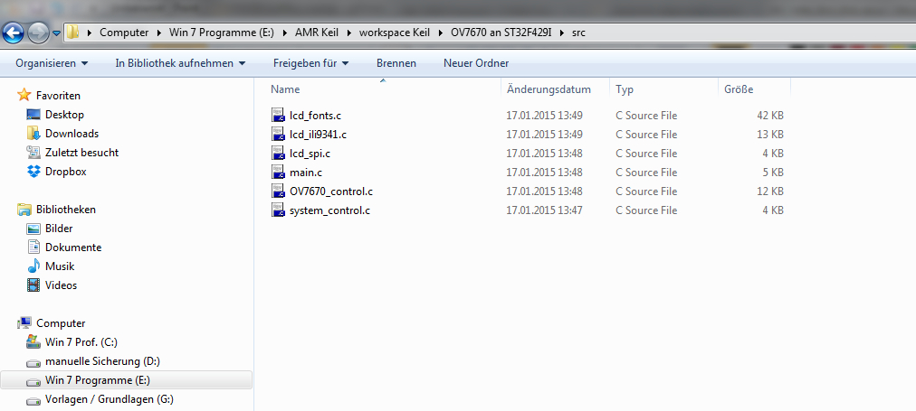Open the Videos library
Screen dimensions: 916x411
tap(61, 285)
